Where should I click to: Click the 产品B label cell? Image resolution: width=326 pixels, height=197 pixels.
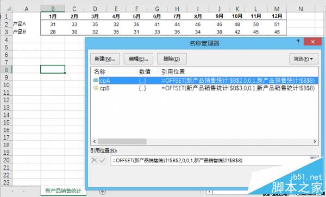(x=27, y=32)
